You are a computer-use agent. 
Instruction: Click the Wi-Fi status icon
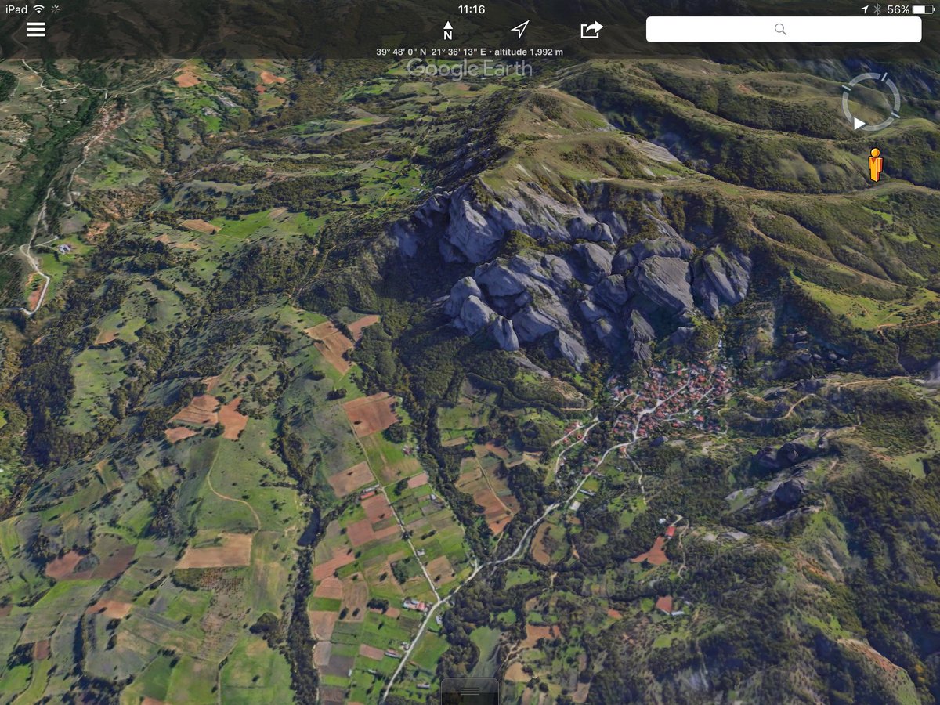[x=38, y=9]
